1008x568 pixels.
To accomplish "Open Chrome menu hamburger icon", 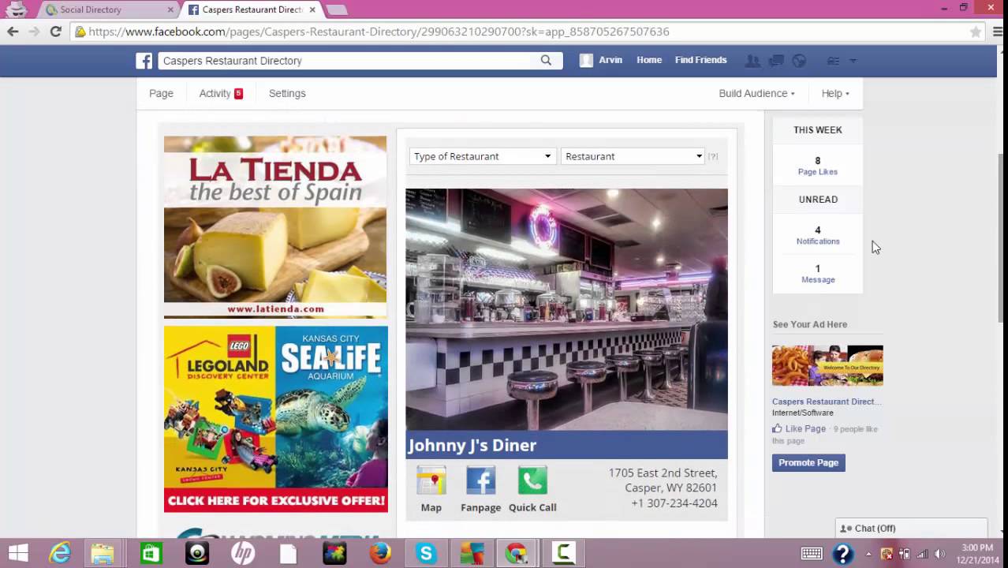I will tap(997, 32).
